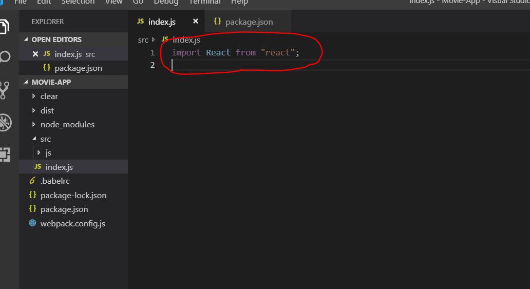Open the Explorer activity bar icon

(4, 26)
